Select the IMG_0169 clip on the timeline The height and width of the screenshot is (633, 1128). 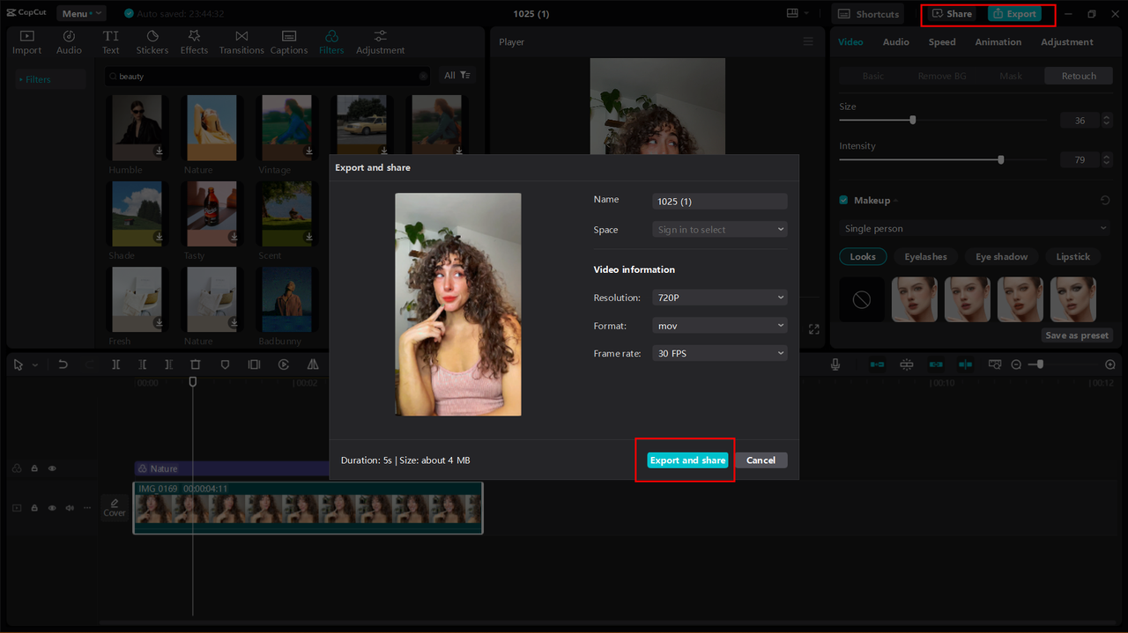(308, 508)
